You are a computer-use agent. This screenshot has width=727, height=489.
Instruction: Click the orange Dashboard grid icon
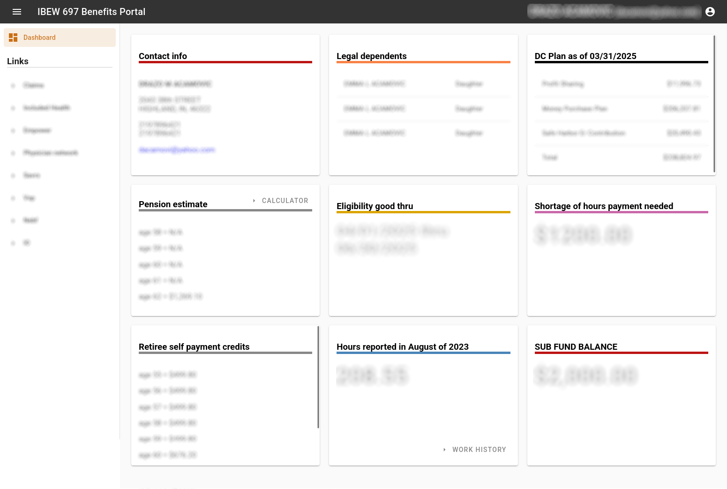pyautogui.click(x=13, y=38)
